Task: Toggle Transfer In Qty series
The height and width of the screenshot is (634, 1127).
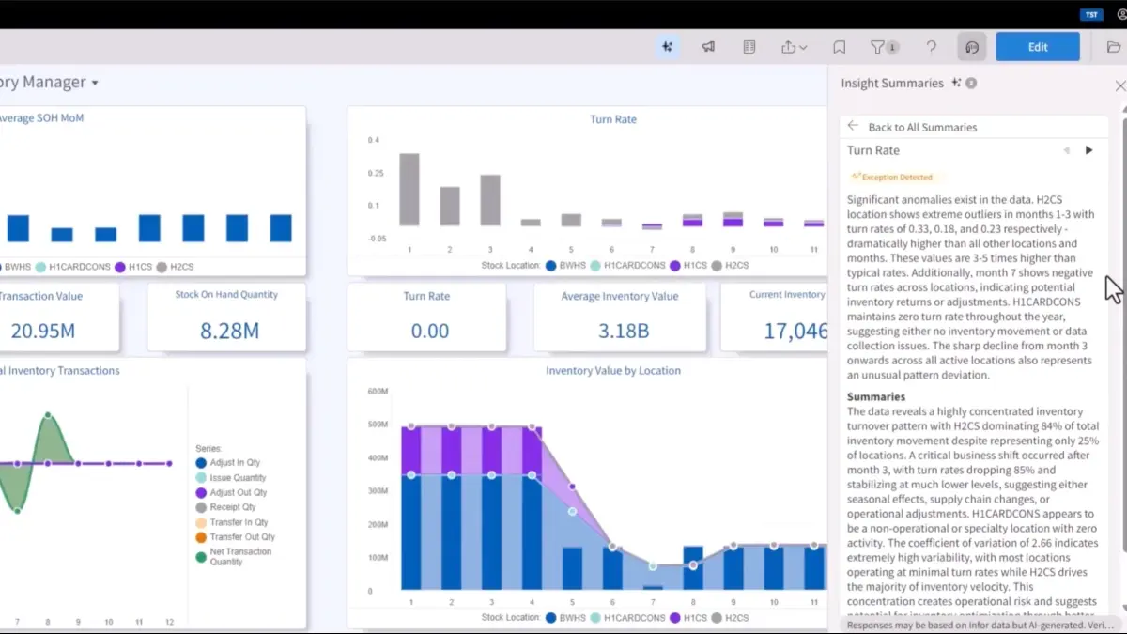Action: pos(232,522)
